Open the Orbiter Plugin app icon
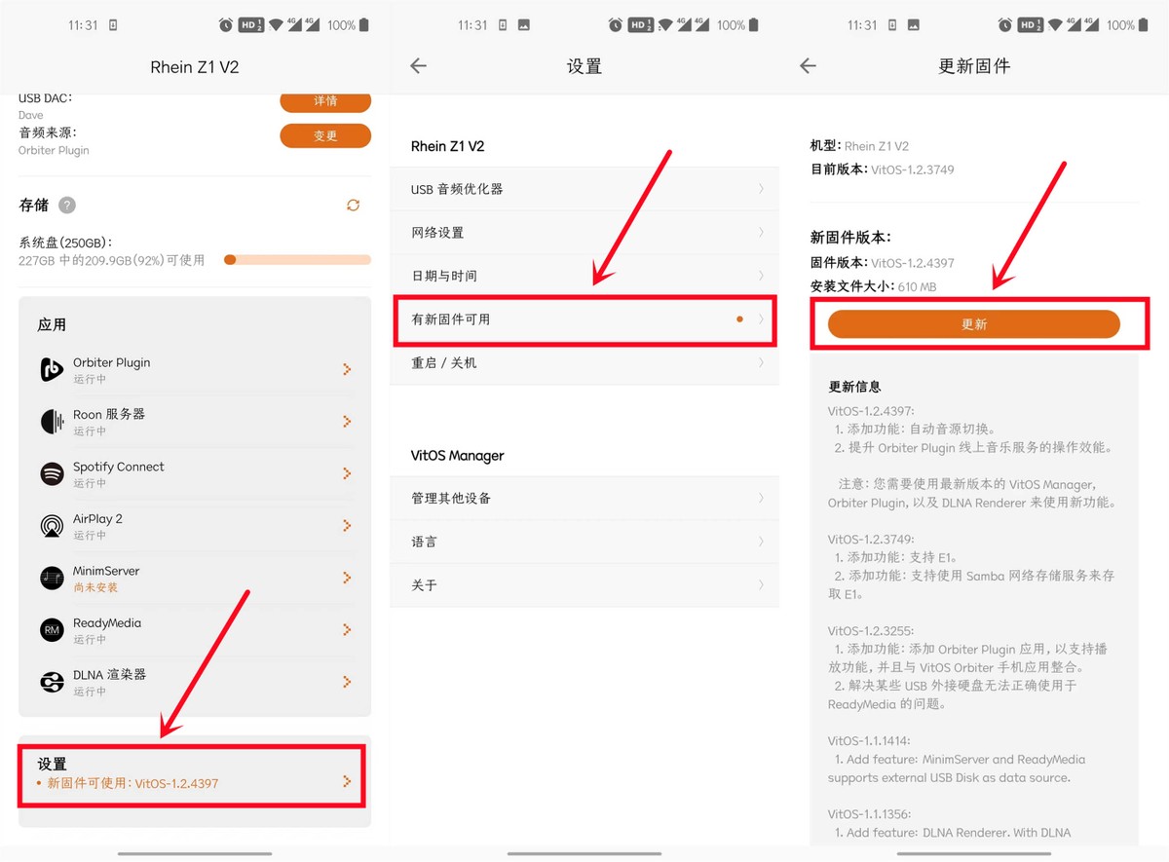This screenshot has height=862, width=1169. pyautogui.click(x=52, y=370)
